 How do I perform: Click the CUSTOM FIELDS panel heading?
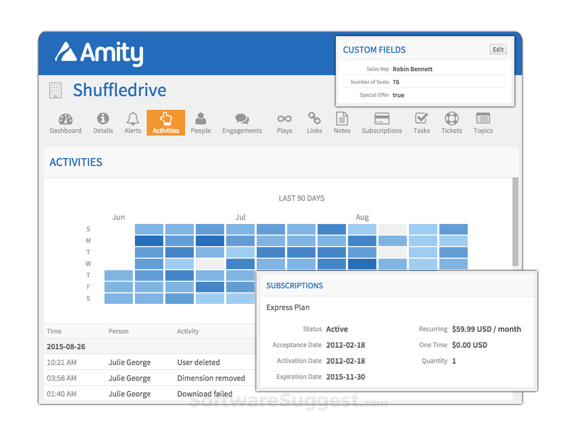point(374,50)
